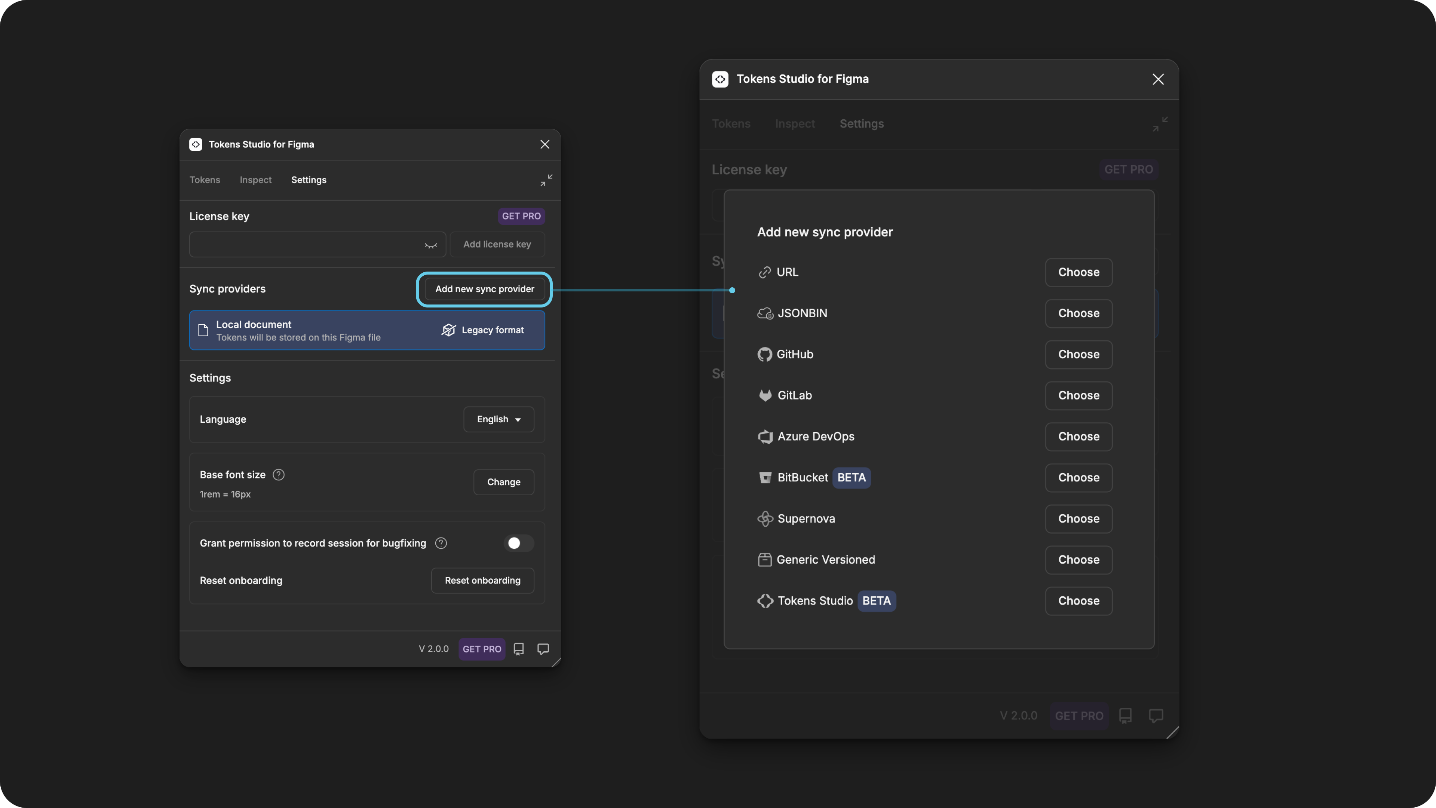This screenshot has width=1436, height=808.
Task: Click GET PRO button in left footer
Action: pos(482,649)
